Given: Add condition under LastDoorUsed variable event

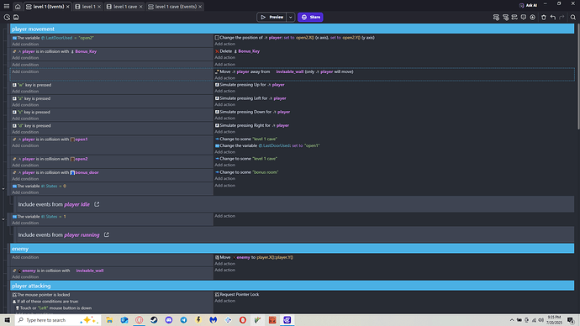Looking at the screenshot, I should 25,45.
